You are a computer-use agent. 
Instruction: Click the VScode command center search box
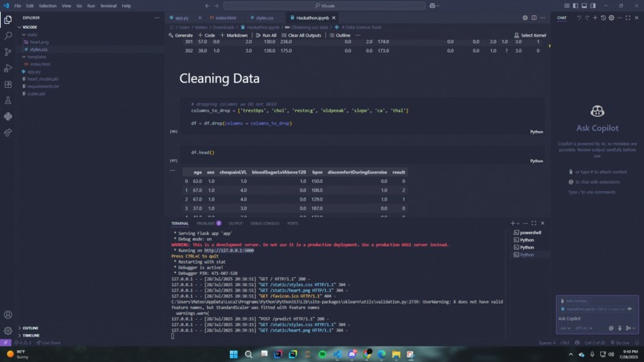pyautogui.click(x=324, y=6)
